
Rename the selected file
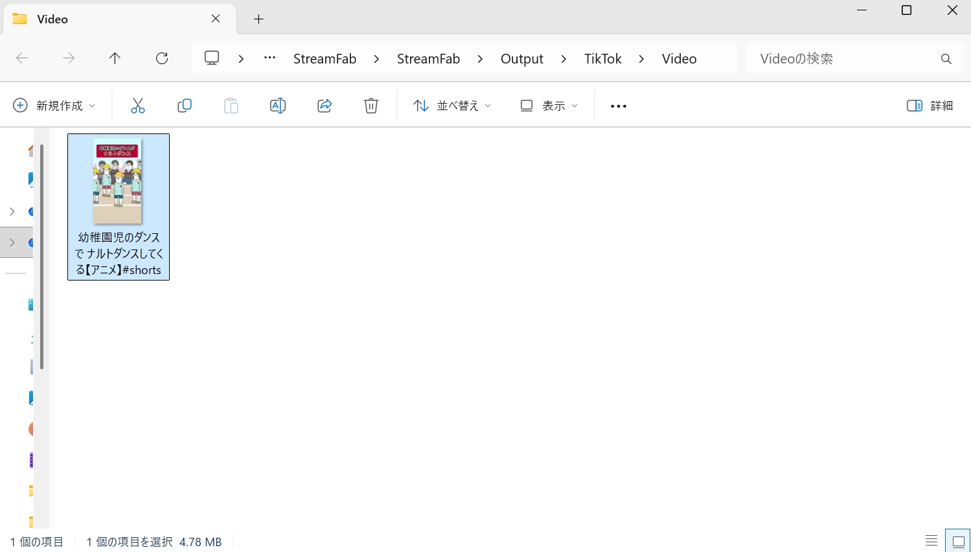click(x=278, y=106)
